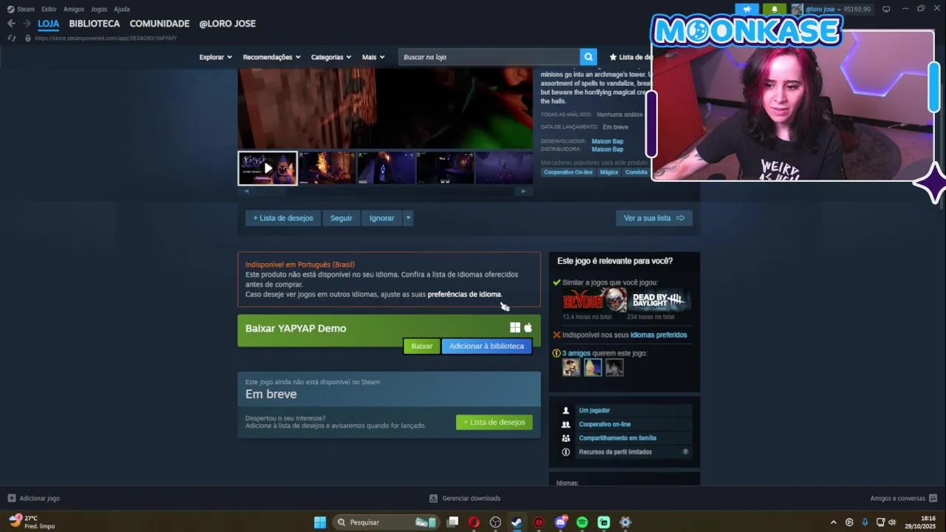Open OBS Studio from the taskbar
This screenshot has width=946, height=532.
point(495,522)
